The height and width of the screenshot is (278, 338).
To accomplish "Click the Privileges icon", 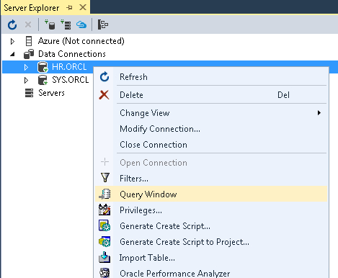I will click(104, 210).
